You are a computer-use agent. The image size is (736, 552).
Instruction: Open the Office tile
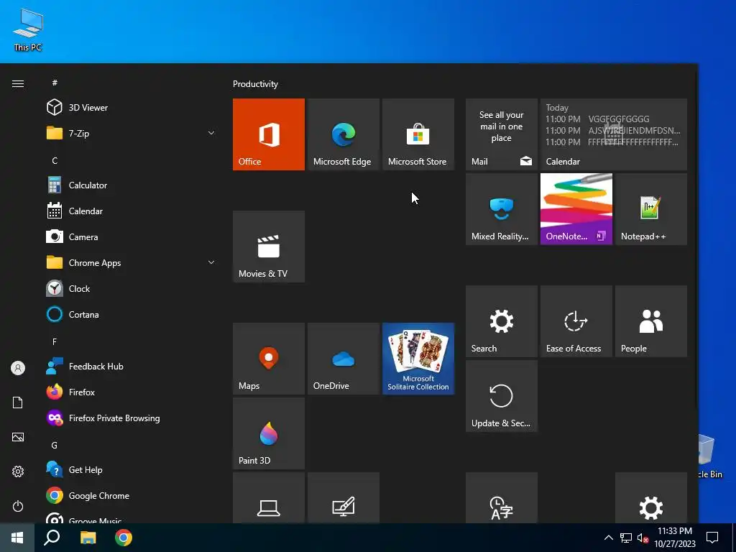point(269,134)
